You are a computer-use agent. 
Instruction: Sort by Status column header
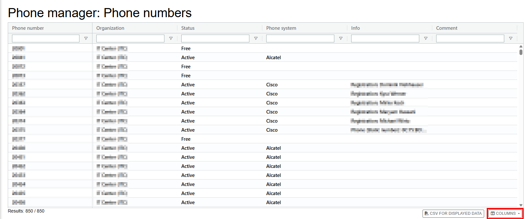pyautogui.click(x=188, y=28)
